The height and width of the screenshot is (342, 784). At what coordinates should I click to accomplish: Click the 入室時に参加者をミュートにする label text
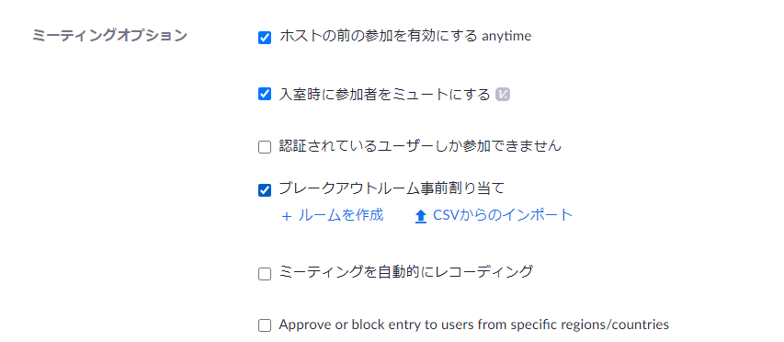pos(384,94)
